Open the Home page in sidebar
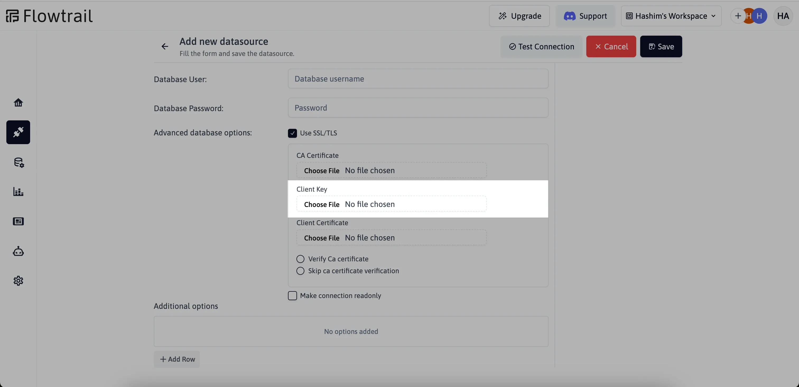Viewport: 799px width, 387px height. 18,103
